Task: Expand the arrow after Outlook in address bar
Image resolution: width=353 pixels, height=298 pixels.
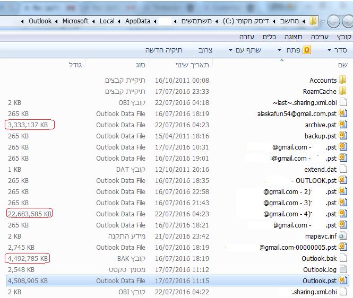Action: click(22, 21)
